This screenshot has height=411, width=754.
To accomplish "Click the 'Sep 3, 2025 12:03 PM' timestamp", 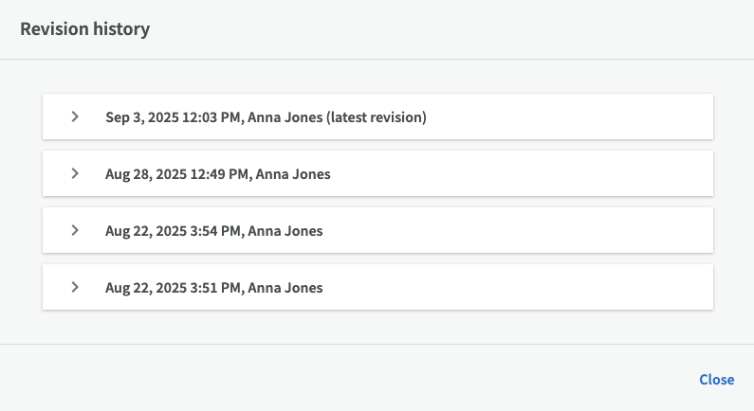I will point(174,117).
